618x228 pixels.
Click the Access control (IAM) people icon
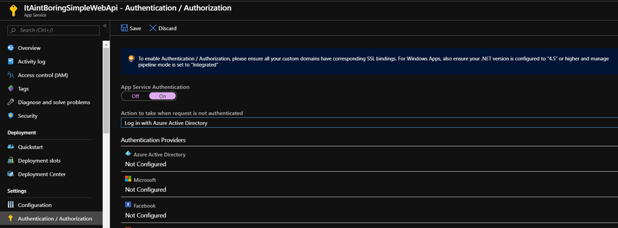pyautogui.click(x=11, y=75)
